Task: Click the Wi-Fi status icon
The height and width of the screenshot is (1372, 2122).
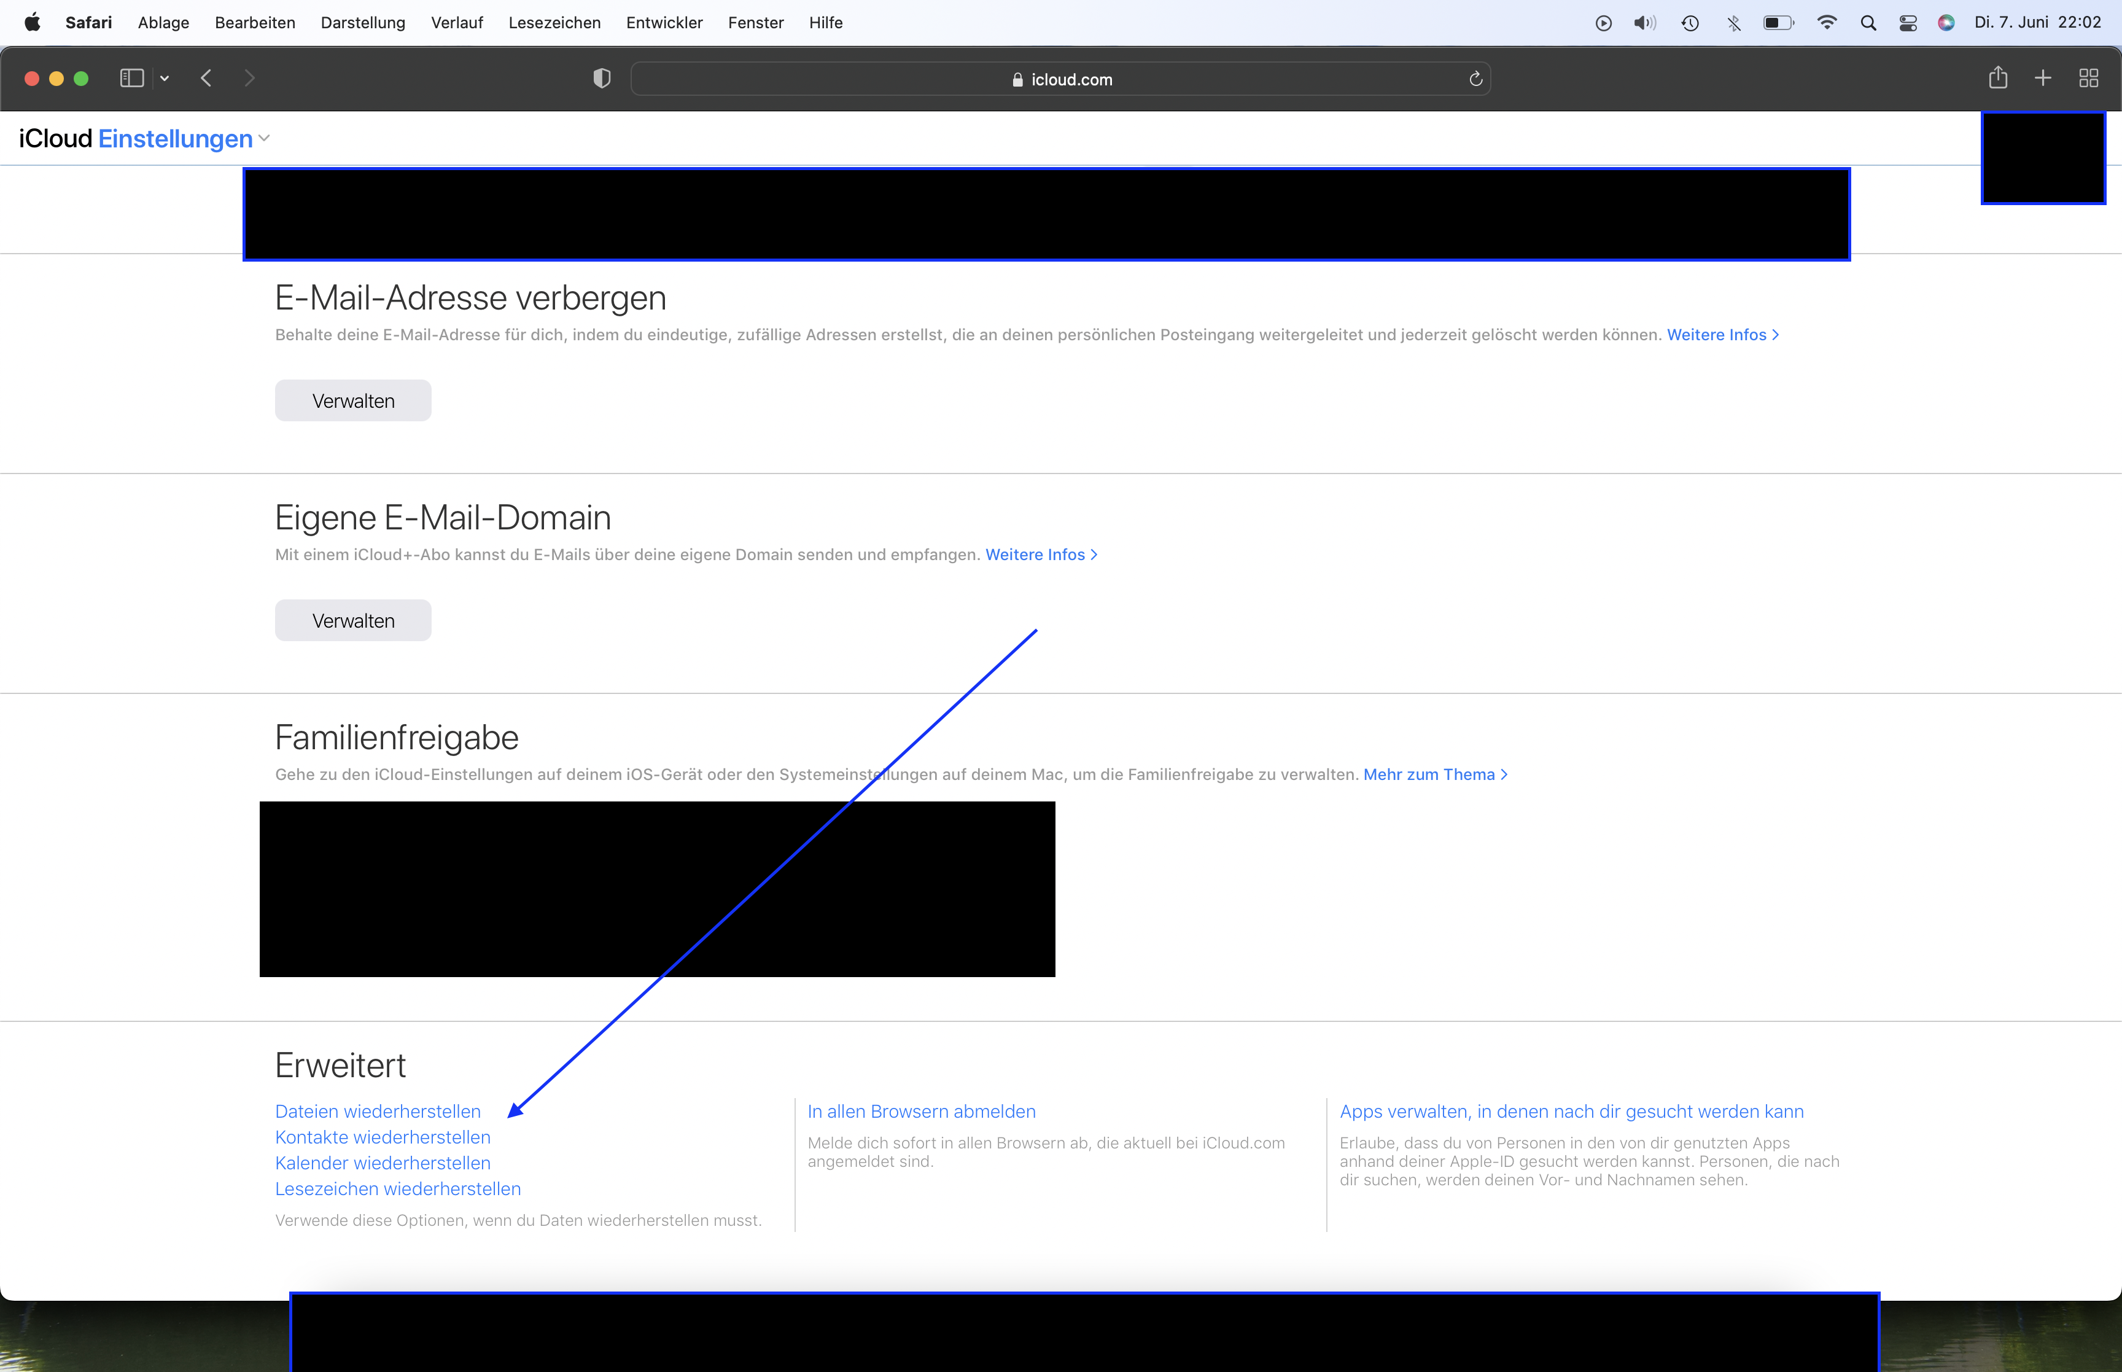Action: tap(1827, 23)
